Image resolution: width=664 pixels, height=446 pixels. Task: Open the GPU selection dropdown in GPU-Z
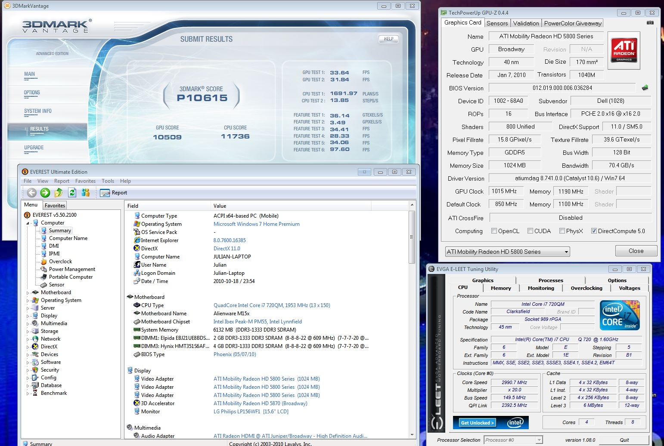(507, 252)
